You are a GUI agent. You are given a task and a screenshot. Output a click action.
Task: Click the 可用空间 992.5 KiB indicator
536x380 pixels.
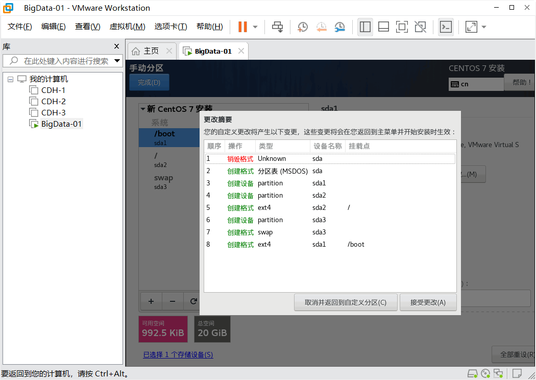(163, 329)
